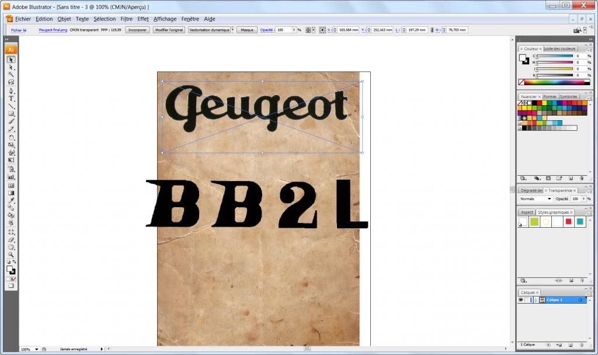Open the Calques panel options menu
The image size is (598, 355).
[589, 294]
